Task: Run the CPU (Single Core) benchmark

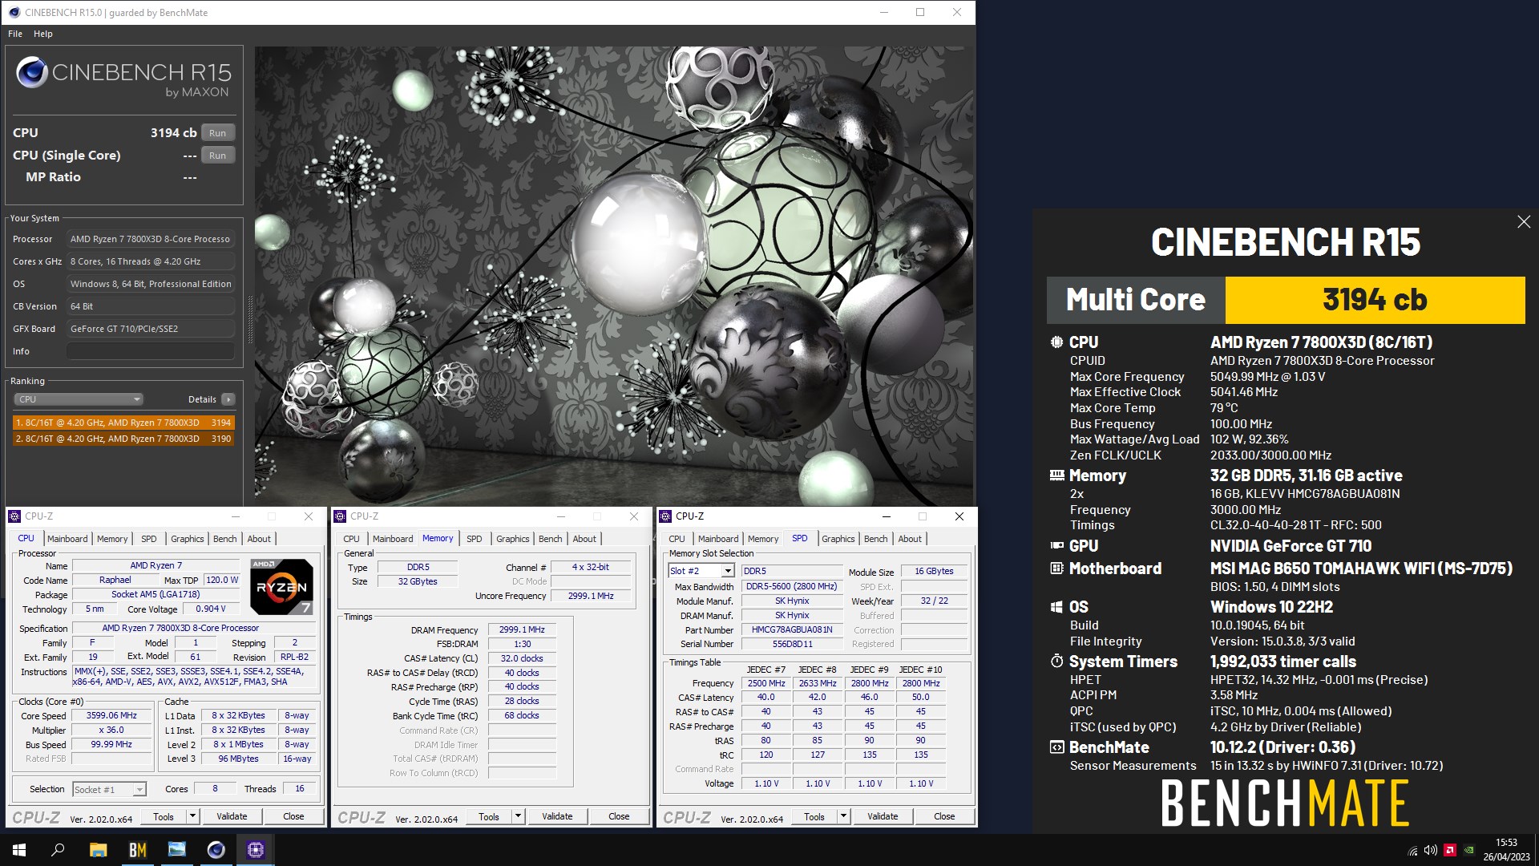Action: click(217, 156)
